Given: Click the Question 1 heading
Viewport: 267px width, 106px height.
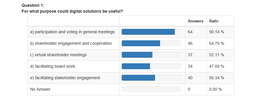Looking at the screenshot, I should point(33,6).
